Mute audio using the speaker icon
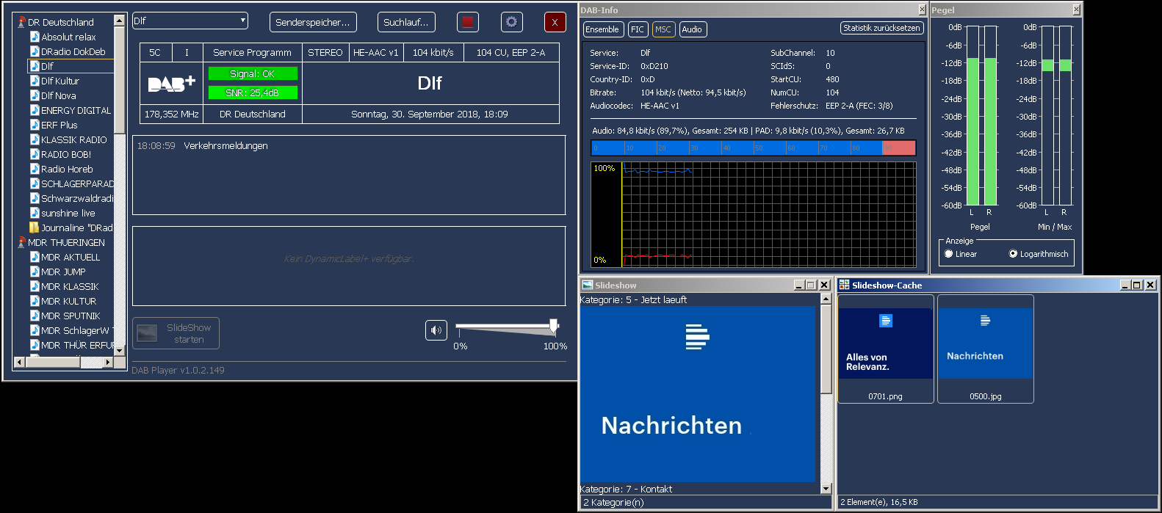The height and width of the screenshot is (513, 1162). (436, 330)
